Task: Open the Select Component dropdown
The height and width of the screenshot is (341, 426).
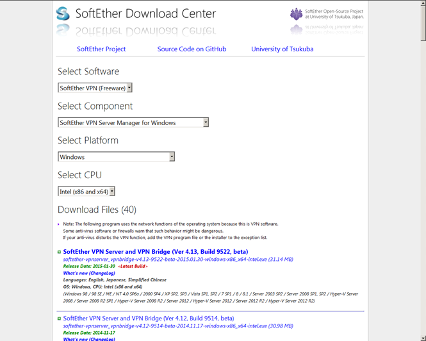Action: pyautogui.click(x=133, y=122)
